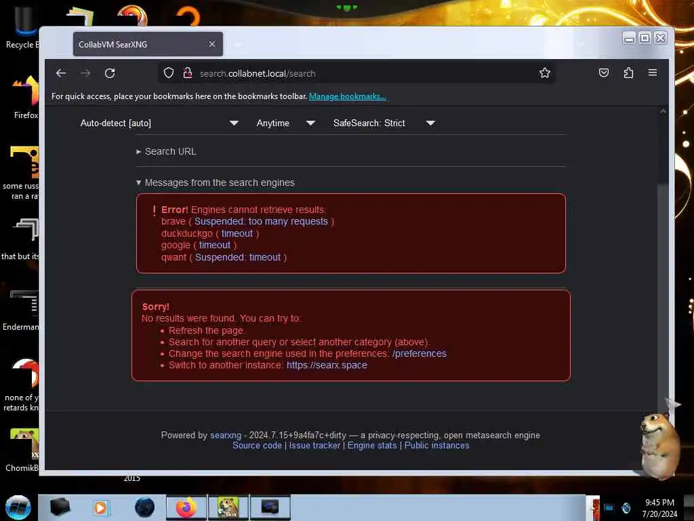This screenshot has height=521, width=694.
Task: Open the monitor window taskbar icon
Action: pyautogui.click(x=270, y=507)
